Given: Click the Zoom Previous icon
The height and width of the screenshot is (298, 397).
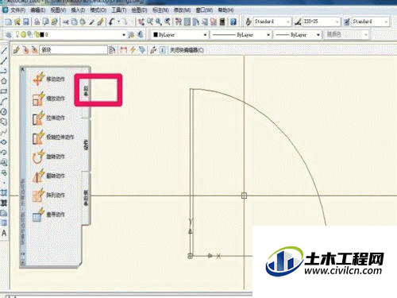Looking at the screenshot, I should click(x=168, y=21).
